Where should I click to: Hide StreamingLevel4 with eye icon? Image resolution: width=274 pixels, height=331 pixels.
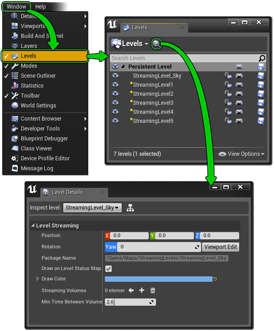115,112
